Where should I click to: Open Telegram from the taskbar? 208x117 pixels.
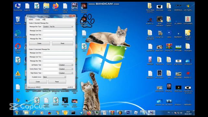(x=81, y=113)
